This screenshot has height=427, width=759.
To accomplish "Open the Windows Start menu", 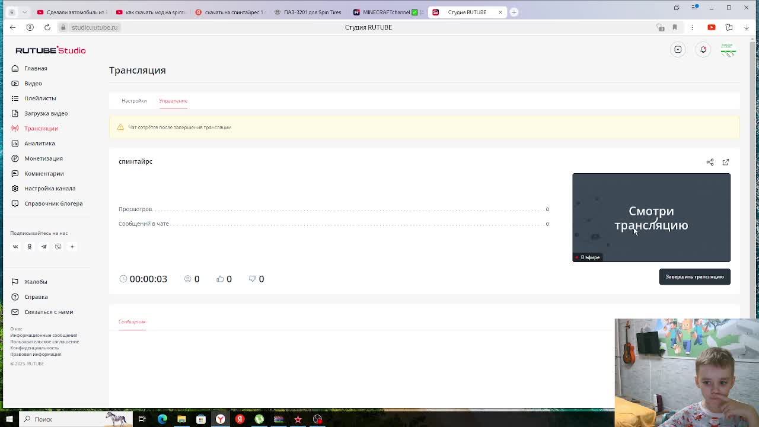I will (x=9, y=419).
